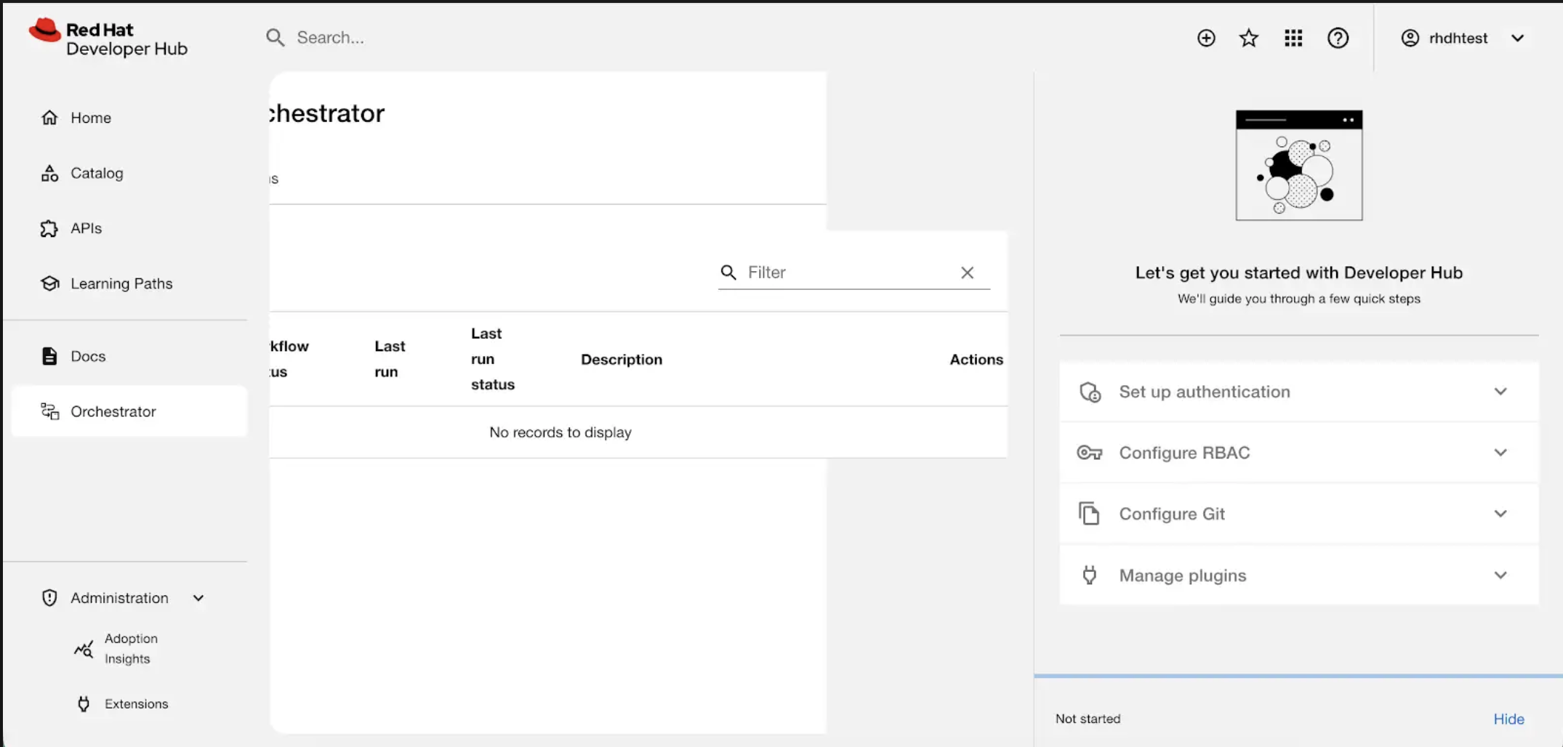This screenshot has height=747, width=1563.
Task: Open Learning Paths from sidebar
Action: tap(121, 283)
